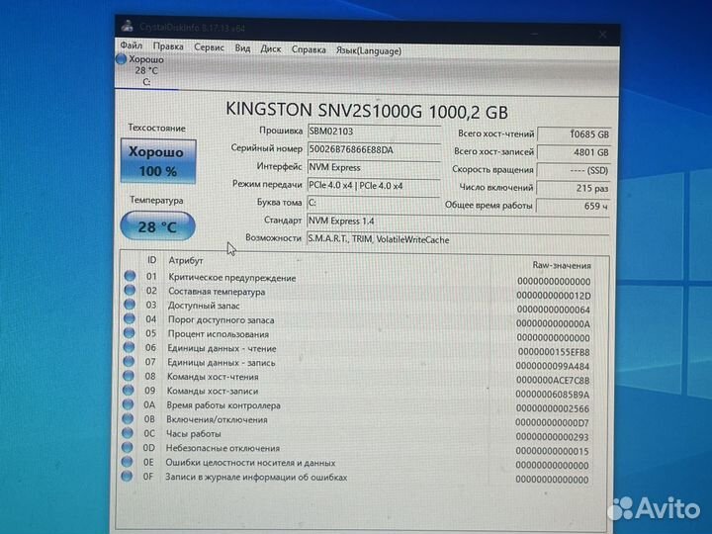Click the Режим передачи field PCIe 4.0 x4

point(374,185)
